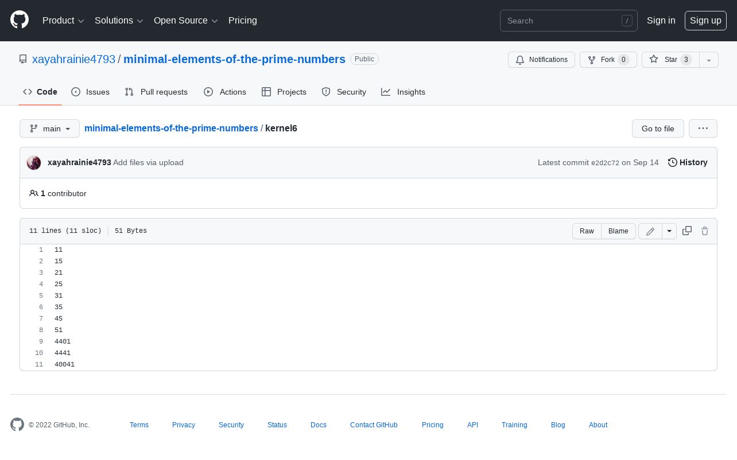Image resolution: width=737 pixels, height=460 pixels.
Task: Open the Add files via upload commit
Action: pos(148,162)
